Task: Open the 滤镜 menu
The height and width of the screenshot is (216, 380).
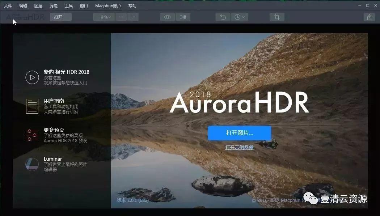Action: [53, 6]
